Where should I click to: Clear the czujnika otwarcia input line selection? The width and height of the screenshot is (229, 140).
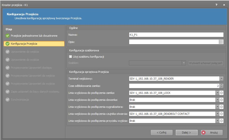click(x=221, y=114)
